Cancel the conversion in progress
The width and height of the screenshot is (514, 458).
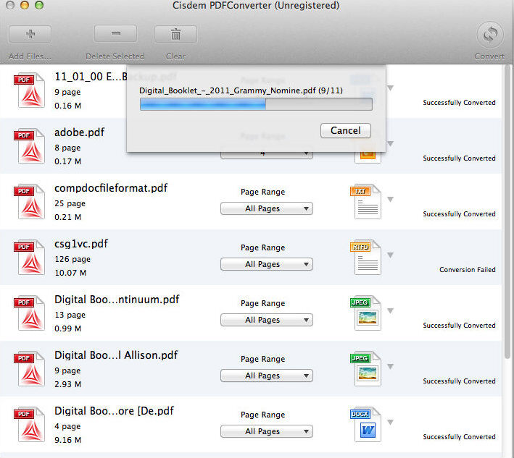tap(346, 130)
